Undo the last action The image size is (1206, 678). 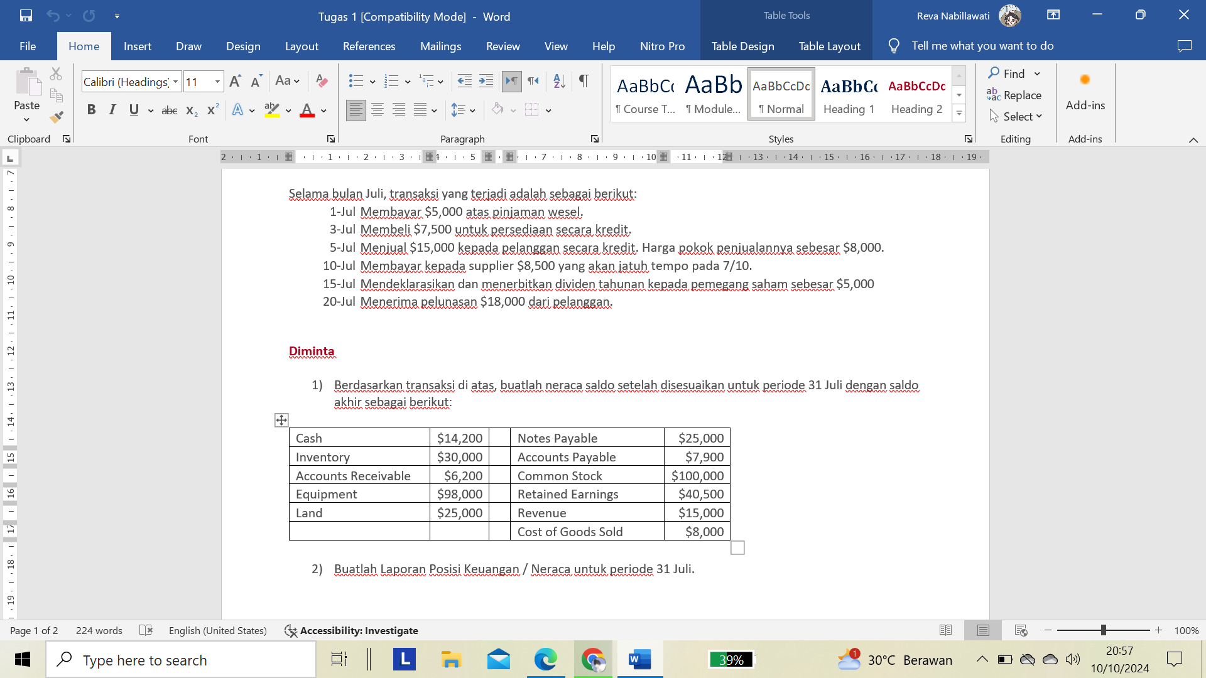click(53, 16)
